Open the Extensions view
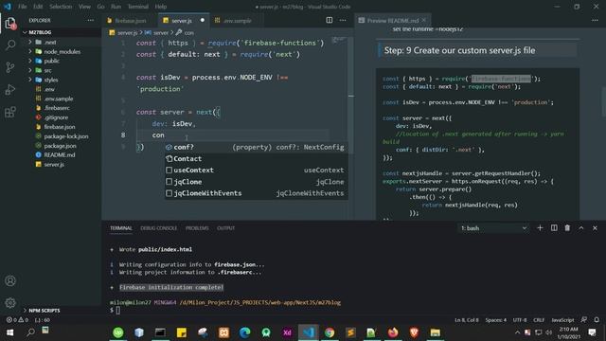The height and width of the screenshot is (341, 606). [10, 112]
